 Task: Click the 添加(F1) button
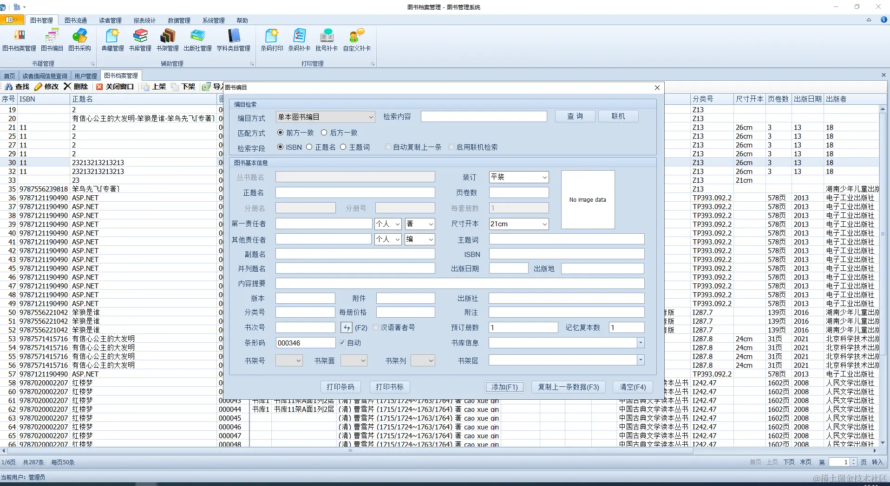point(504,387)
